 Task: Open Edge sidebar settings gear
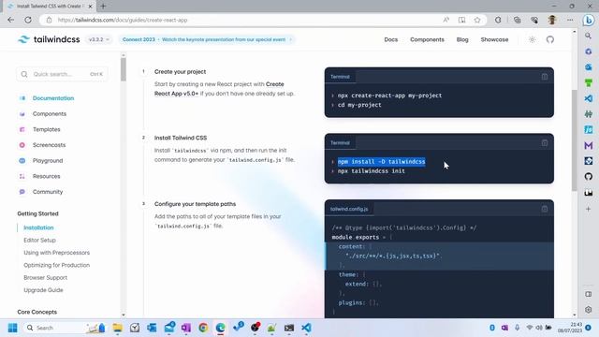pos(589,310)
